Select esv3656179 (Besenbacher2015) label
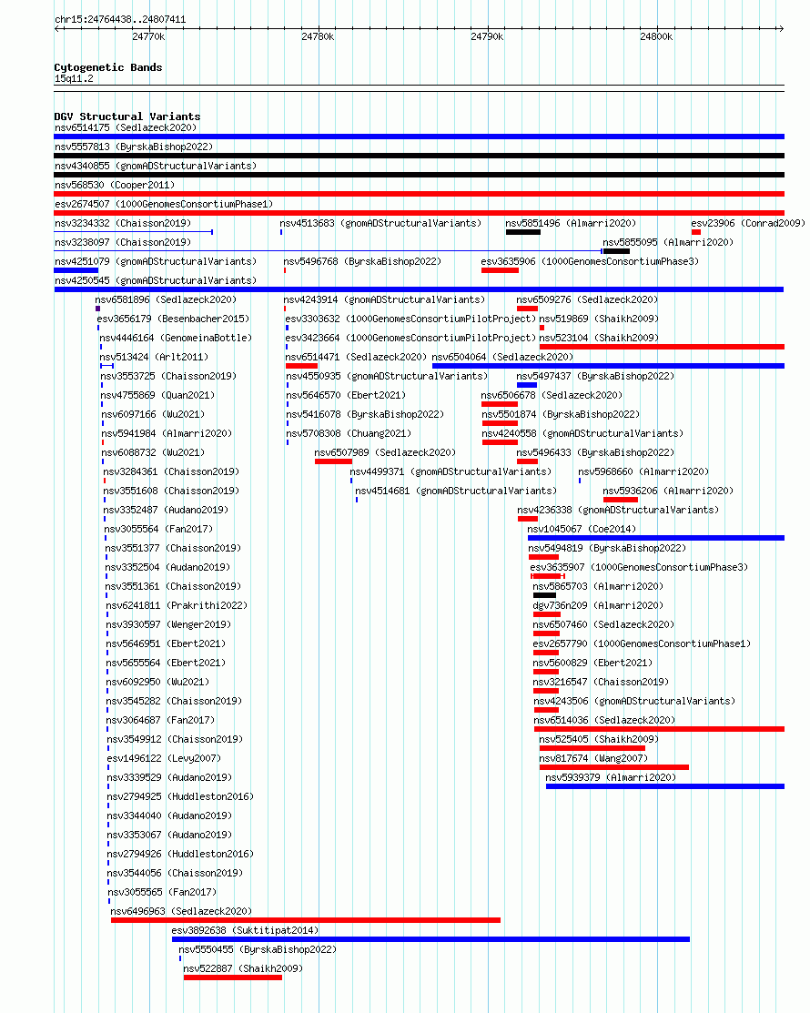810x1013 pixels. pos(173,319)
